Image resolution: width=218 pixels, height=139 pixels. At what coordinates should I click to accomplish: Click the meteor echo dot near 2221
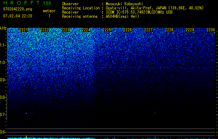pos(26,113)
